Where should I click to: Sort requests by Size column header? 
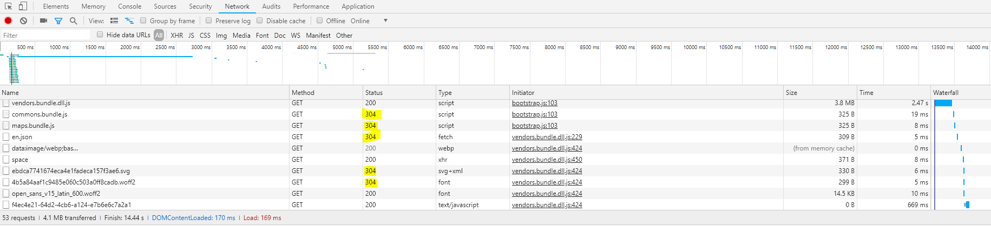coord(791,93)
